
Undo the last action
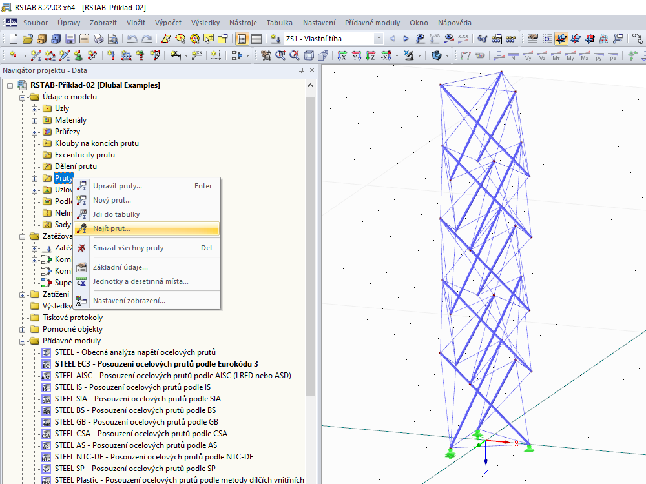pos(132,39)
